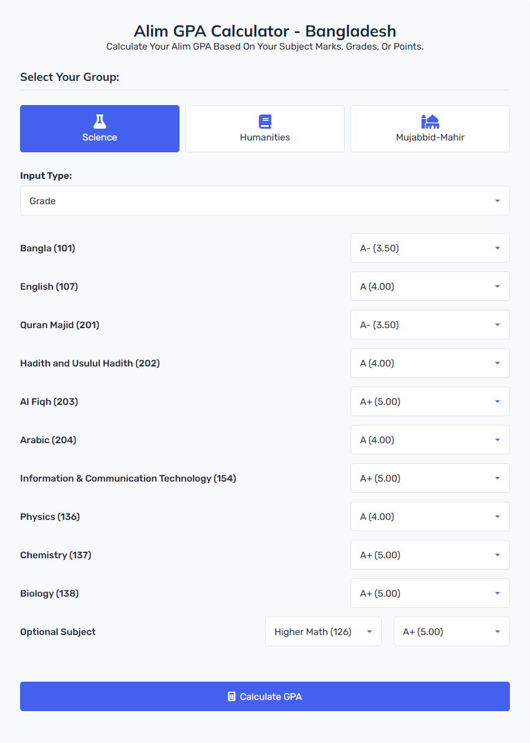This screenshot has height=743, width=530.
Task: Click the Input Type label
Action: [46, 176]
